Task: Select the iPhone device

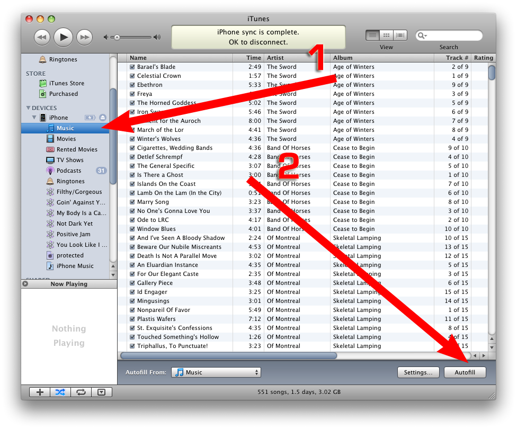Action: 58,118
